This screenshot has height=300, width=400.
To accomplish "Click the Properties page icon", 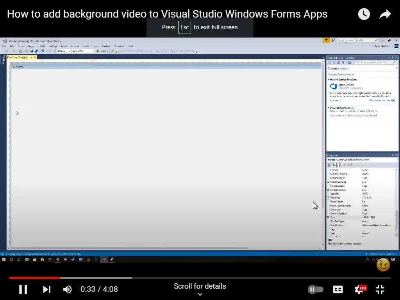I will point(340,165).
